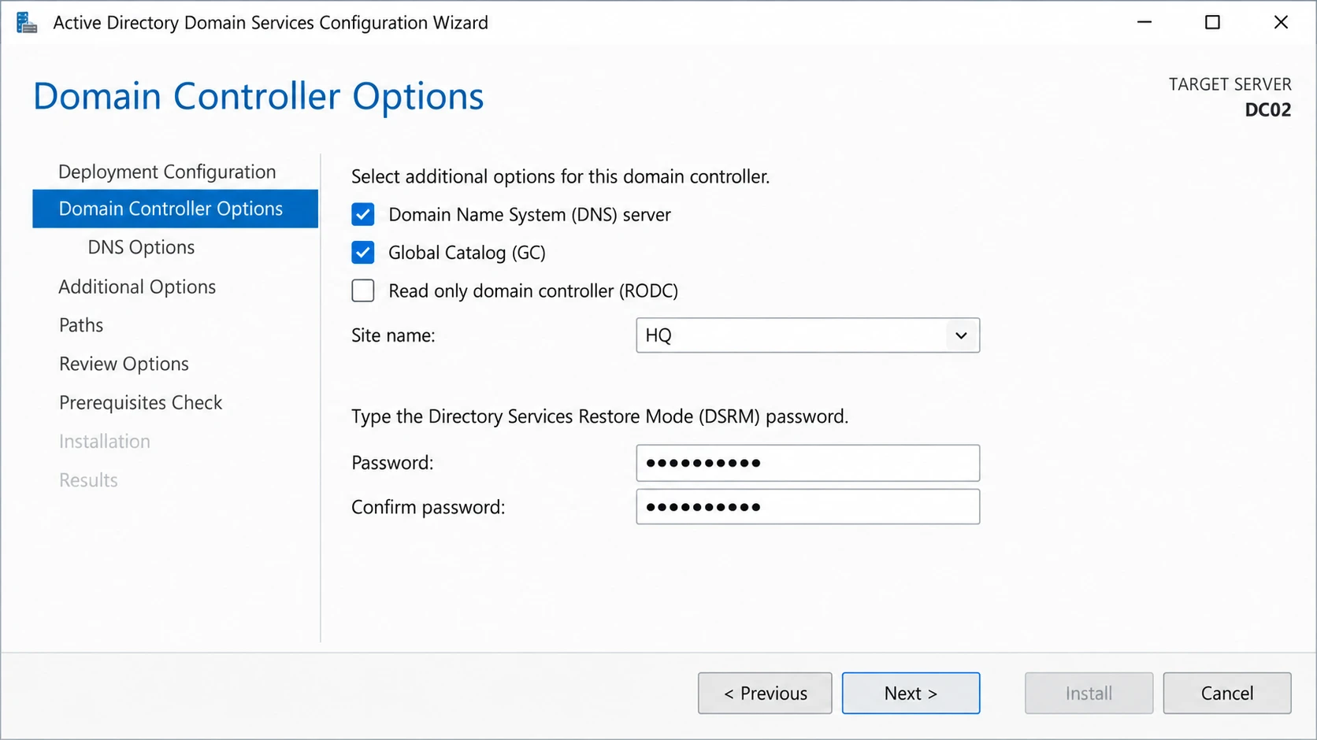Click the TARGET SERVER label
The width and height of the screenshot is (1317, 740).
coord(1230,84)
